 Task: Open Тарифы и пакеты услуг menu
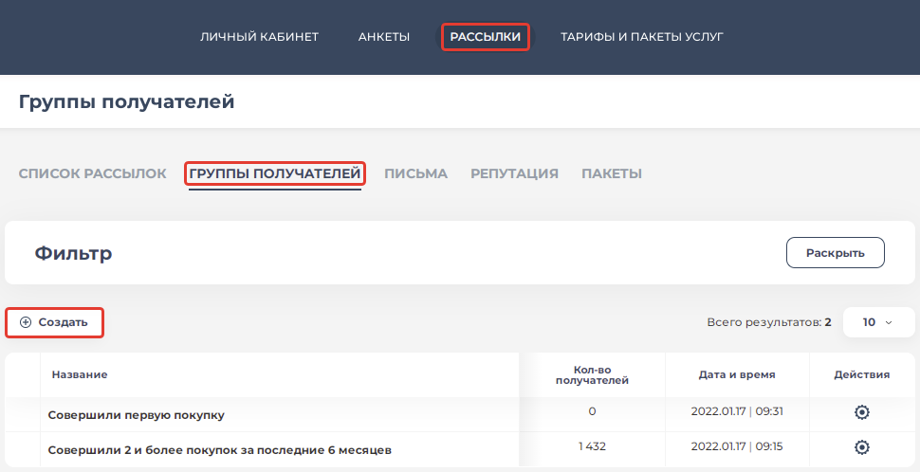pos(642,37)
